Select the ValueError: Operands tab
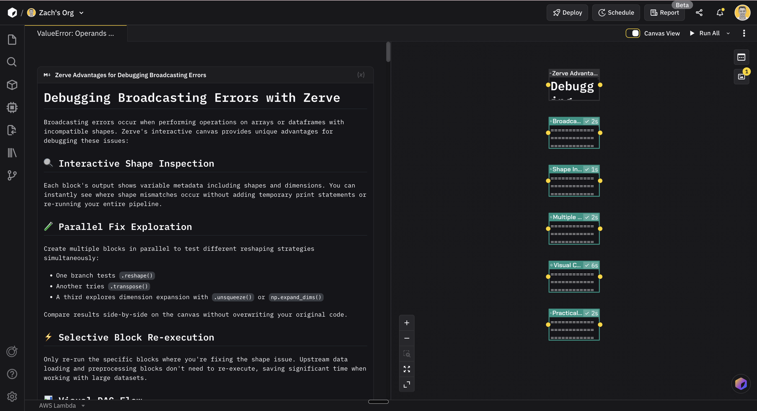 pyautogui.click(x=76, y=33)
